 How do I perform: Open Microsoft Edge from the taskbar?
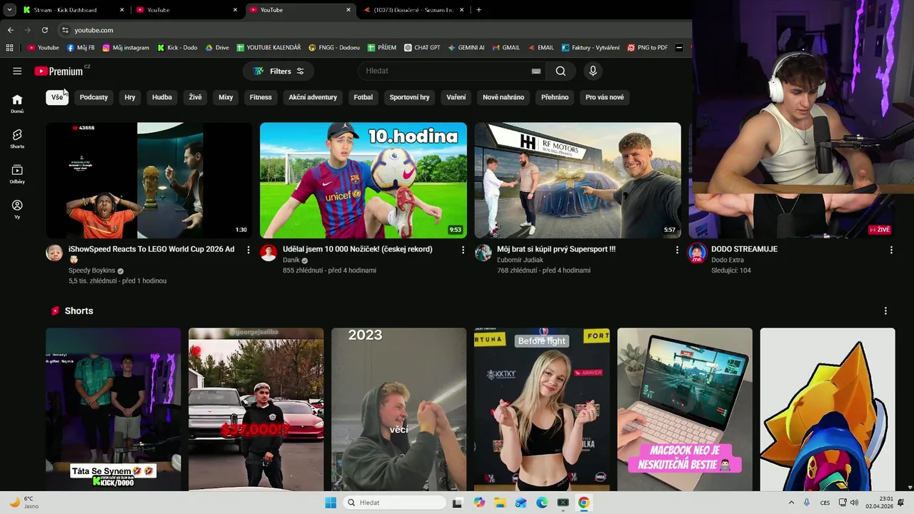[x=542, y=503]
